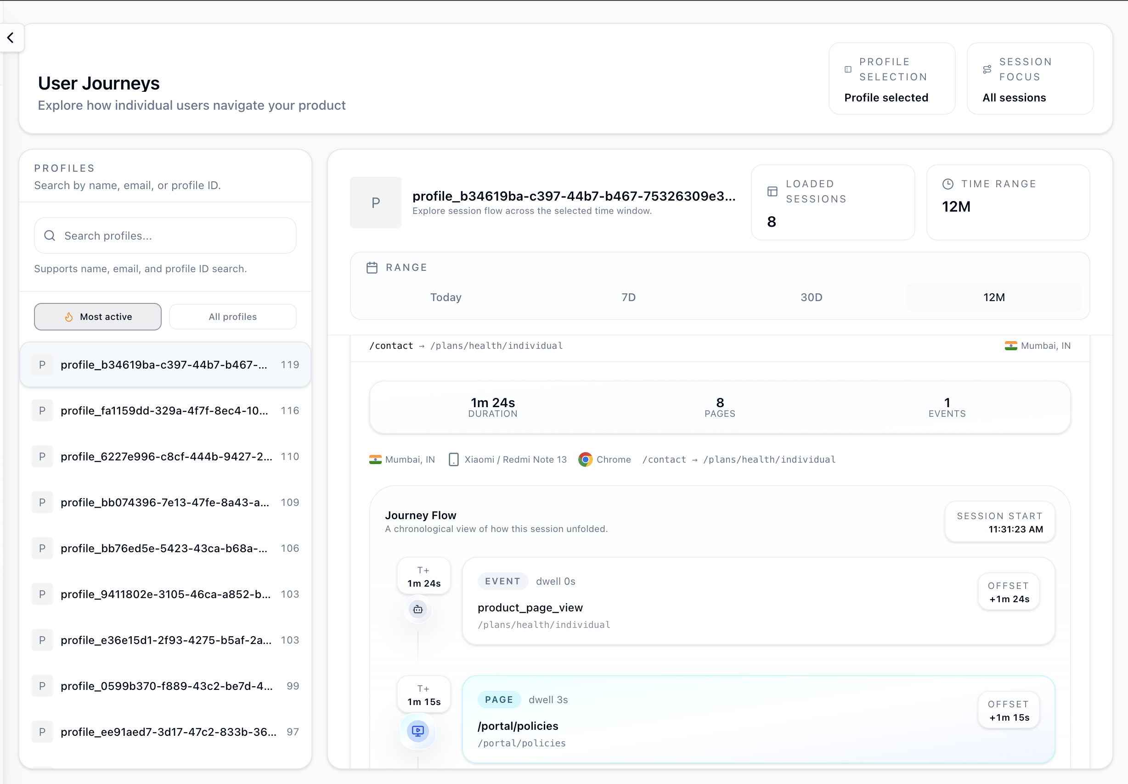Click the robot icon on product_page_view event
This screenshot has width=1128, height=784.
(x=417, y=610)
